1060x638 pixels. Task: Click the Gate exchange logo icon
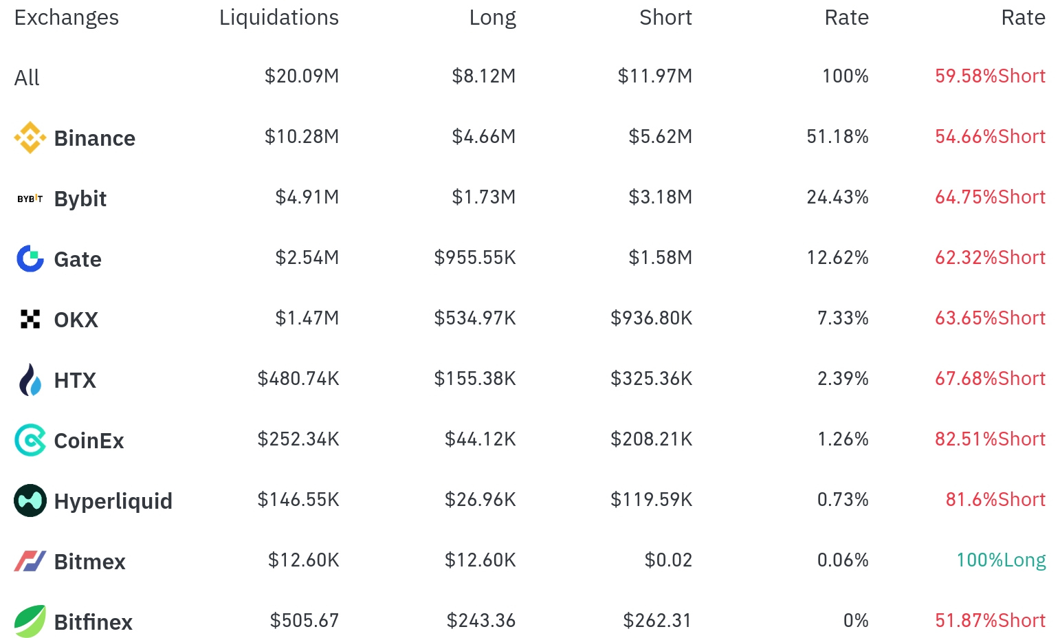(x=30, y=258)
